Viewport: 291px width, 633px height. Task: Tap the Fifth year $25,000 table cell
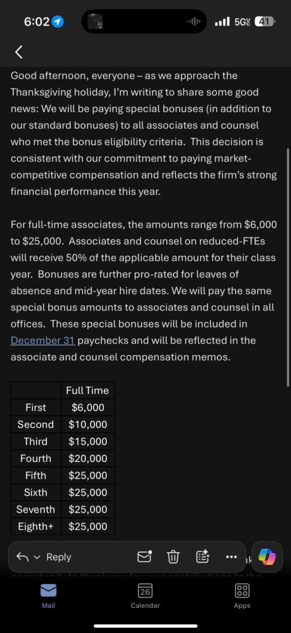[x=88, y=475]
